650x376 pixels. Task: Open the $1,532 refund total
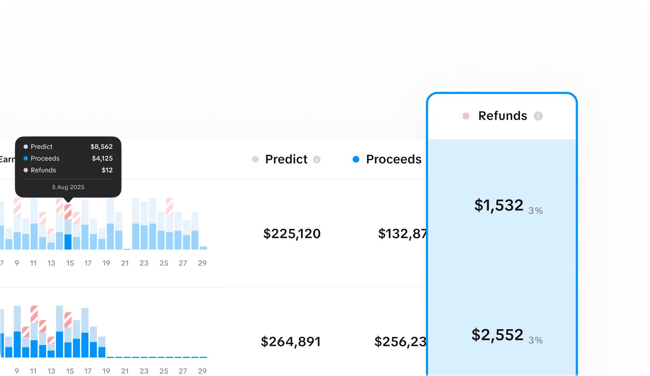click(499, 205)
